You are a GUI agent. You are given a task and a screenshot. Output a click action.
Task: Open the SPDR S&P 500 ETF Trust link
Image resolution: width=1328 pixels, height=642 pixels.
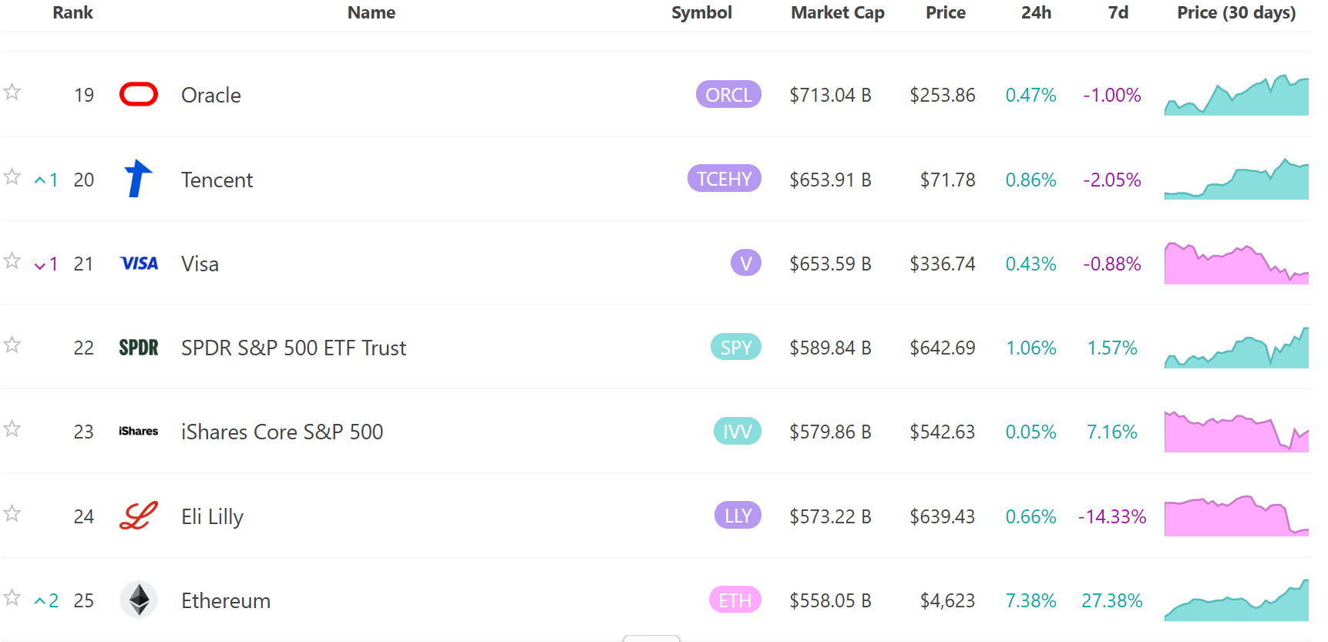tap(294, 348)
